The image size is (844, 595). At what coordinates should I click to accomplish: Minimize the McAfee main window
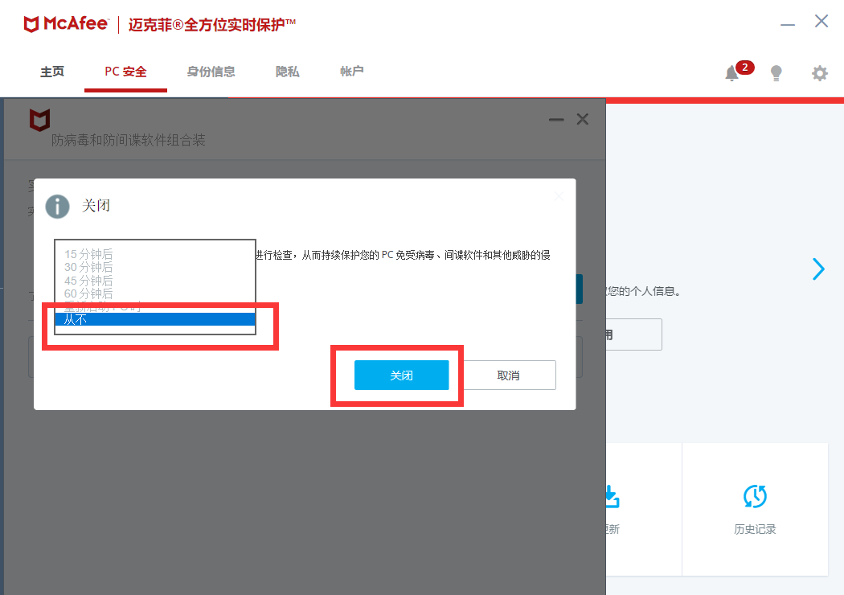[788, 25]
